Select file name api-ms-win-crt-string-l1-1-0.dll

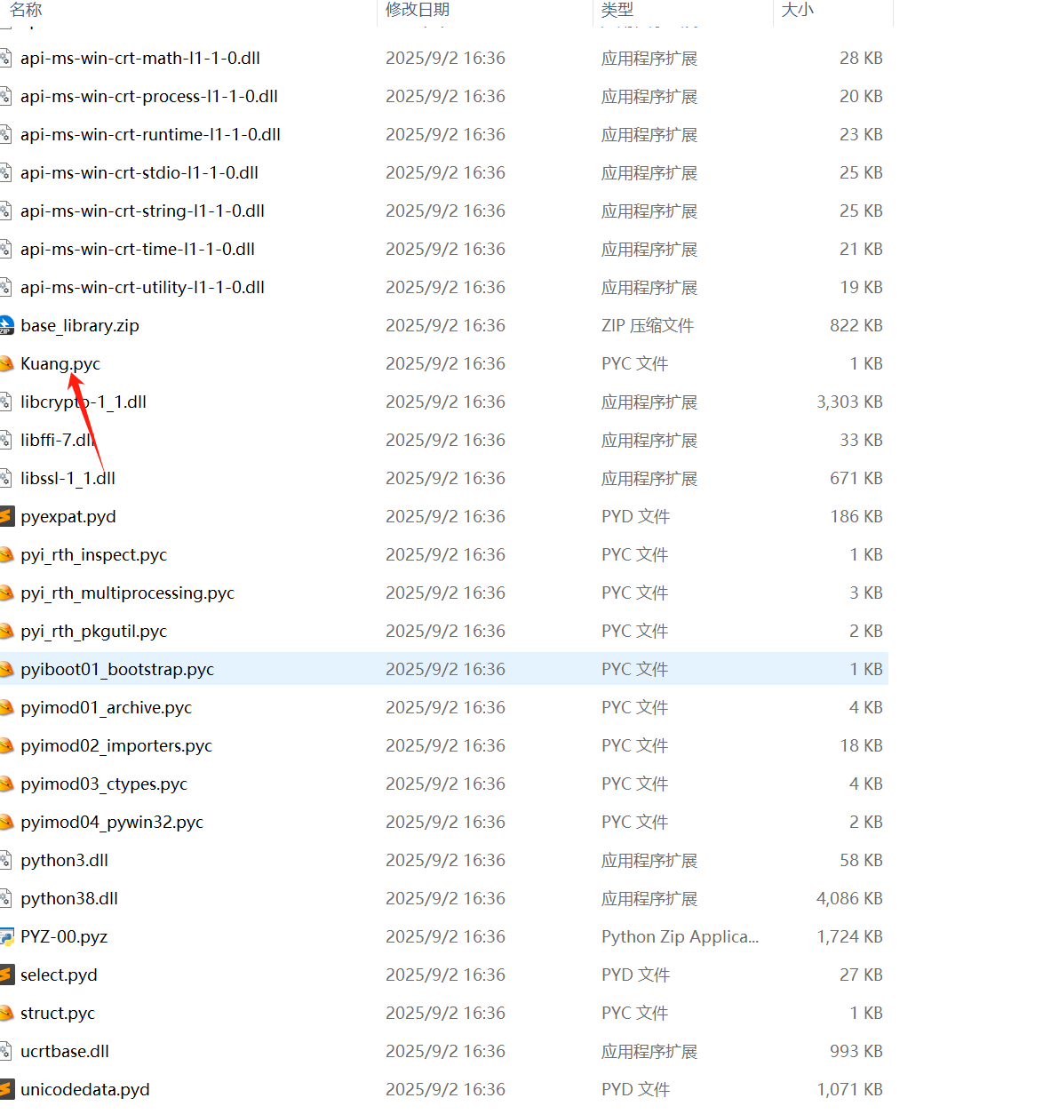point(142,211)
